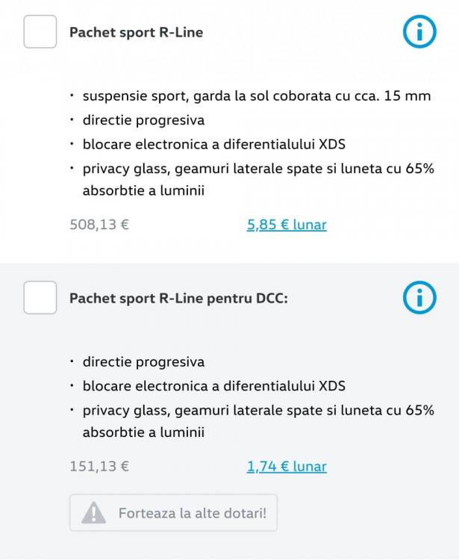The image size is (459, 560).
Task: Tick the Pachet sport R-Line checkbox
Action: [x=40, y=32]
